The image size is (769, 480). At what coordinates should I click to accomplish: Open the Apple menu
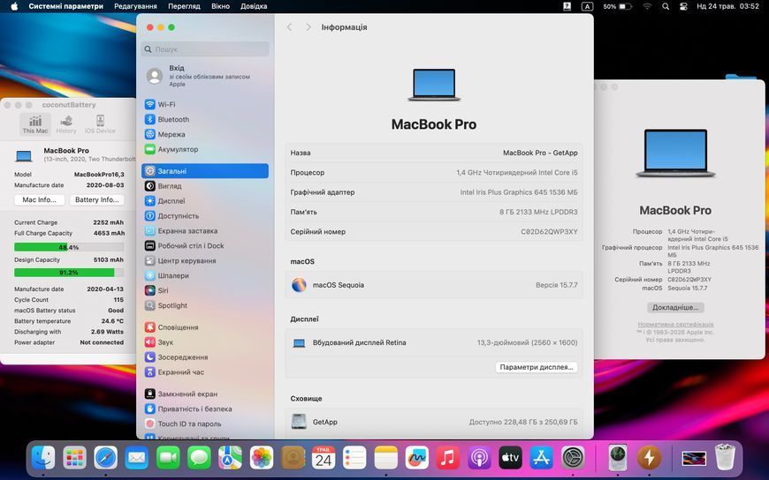coord(14,6)
